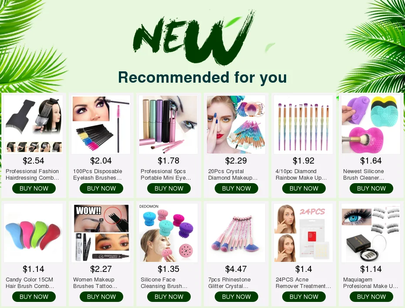This screenshot has height=308, width=405.
Task: Open the DEDOMON silicone face brush image
Action: click(x=169, y=233)
